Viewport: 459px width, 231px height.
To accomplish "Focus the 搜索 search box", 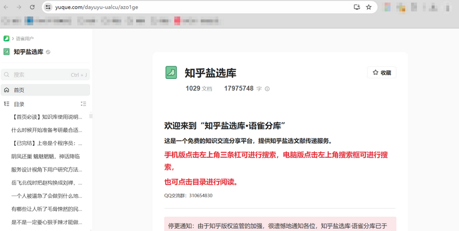I will tap(40, 74).
